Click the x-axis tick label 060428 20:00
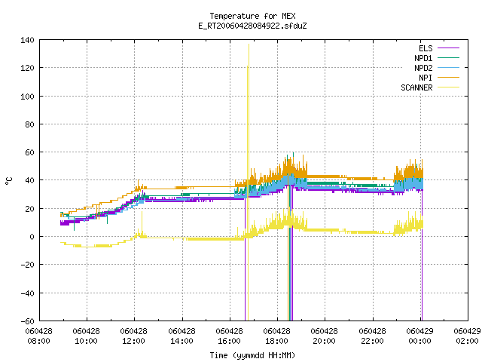This screenshot has width=482, height=362. 324,336
